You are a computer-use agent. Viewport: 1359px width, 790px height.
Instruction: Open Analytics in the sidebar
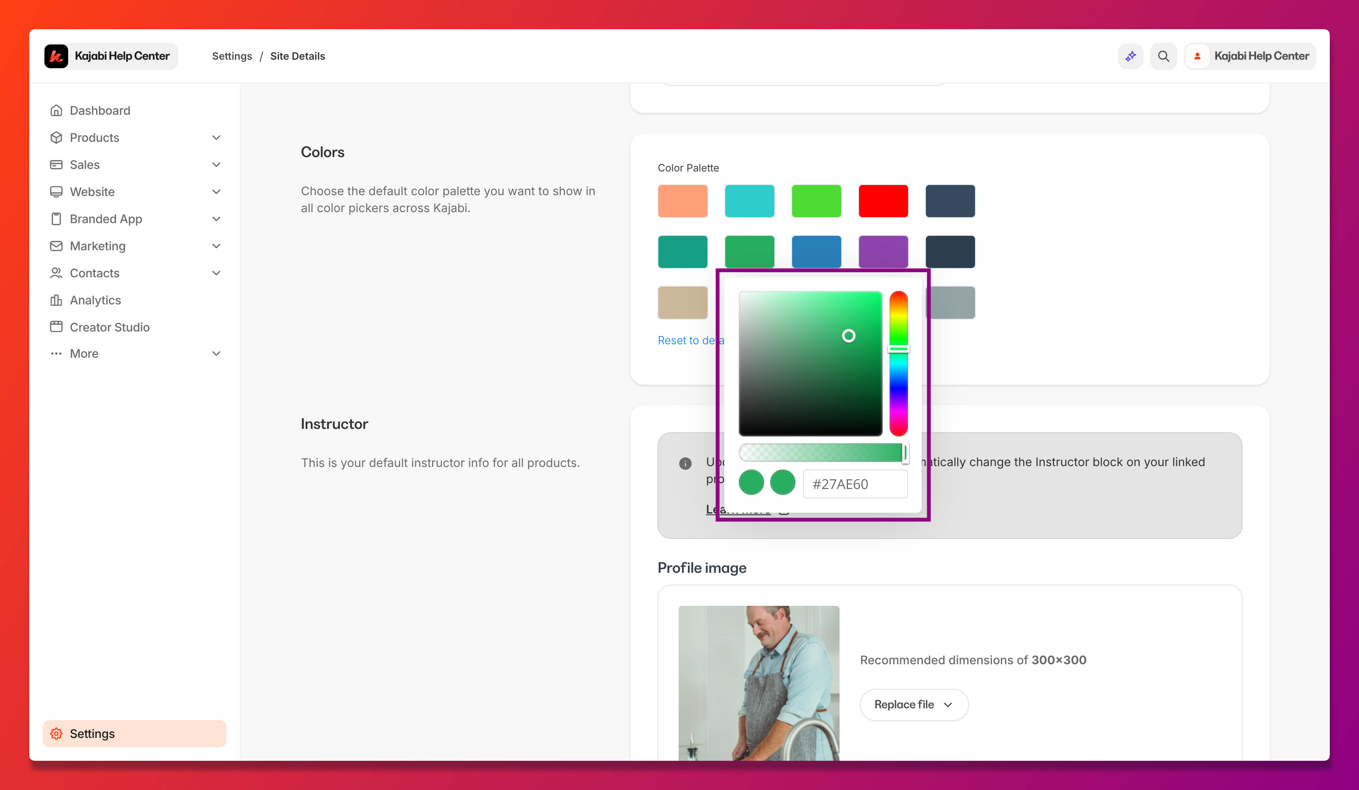click(134, 300)
